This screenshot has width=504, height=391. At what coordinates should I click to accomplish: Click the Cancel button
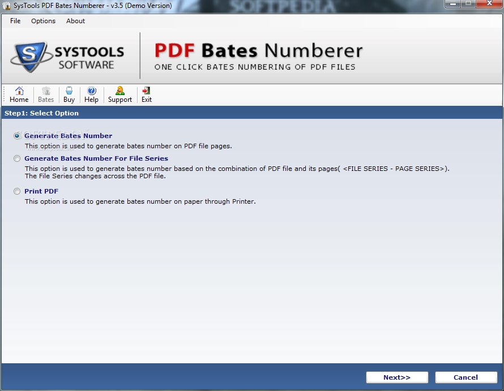pyautogui.click(x=465, y=377)
